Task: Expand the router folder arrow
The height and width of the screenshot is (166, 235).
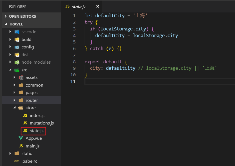Action: [x=14, y=100]
